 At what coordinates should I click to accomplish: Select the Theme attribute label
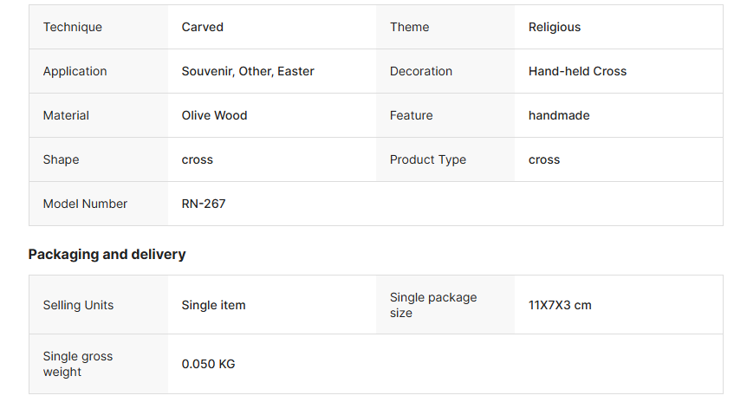[409, 27]
